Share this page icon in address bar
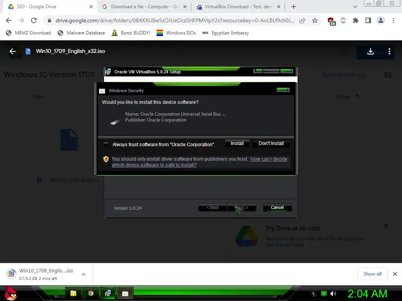Screen dimensions: 402x301 click(302, 20)
